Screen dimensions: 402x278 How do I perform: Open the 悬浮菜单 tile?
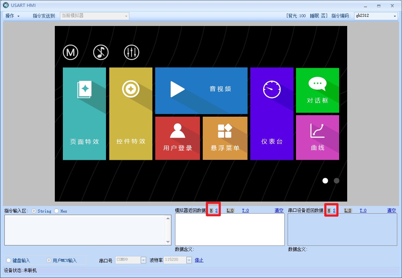(225, 138)
